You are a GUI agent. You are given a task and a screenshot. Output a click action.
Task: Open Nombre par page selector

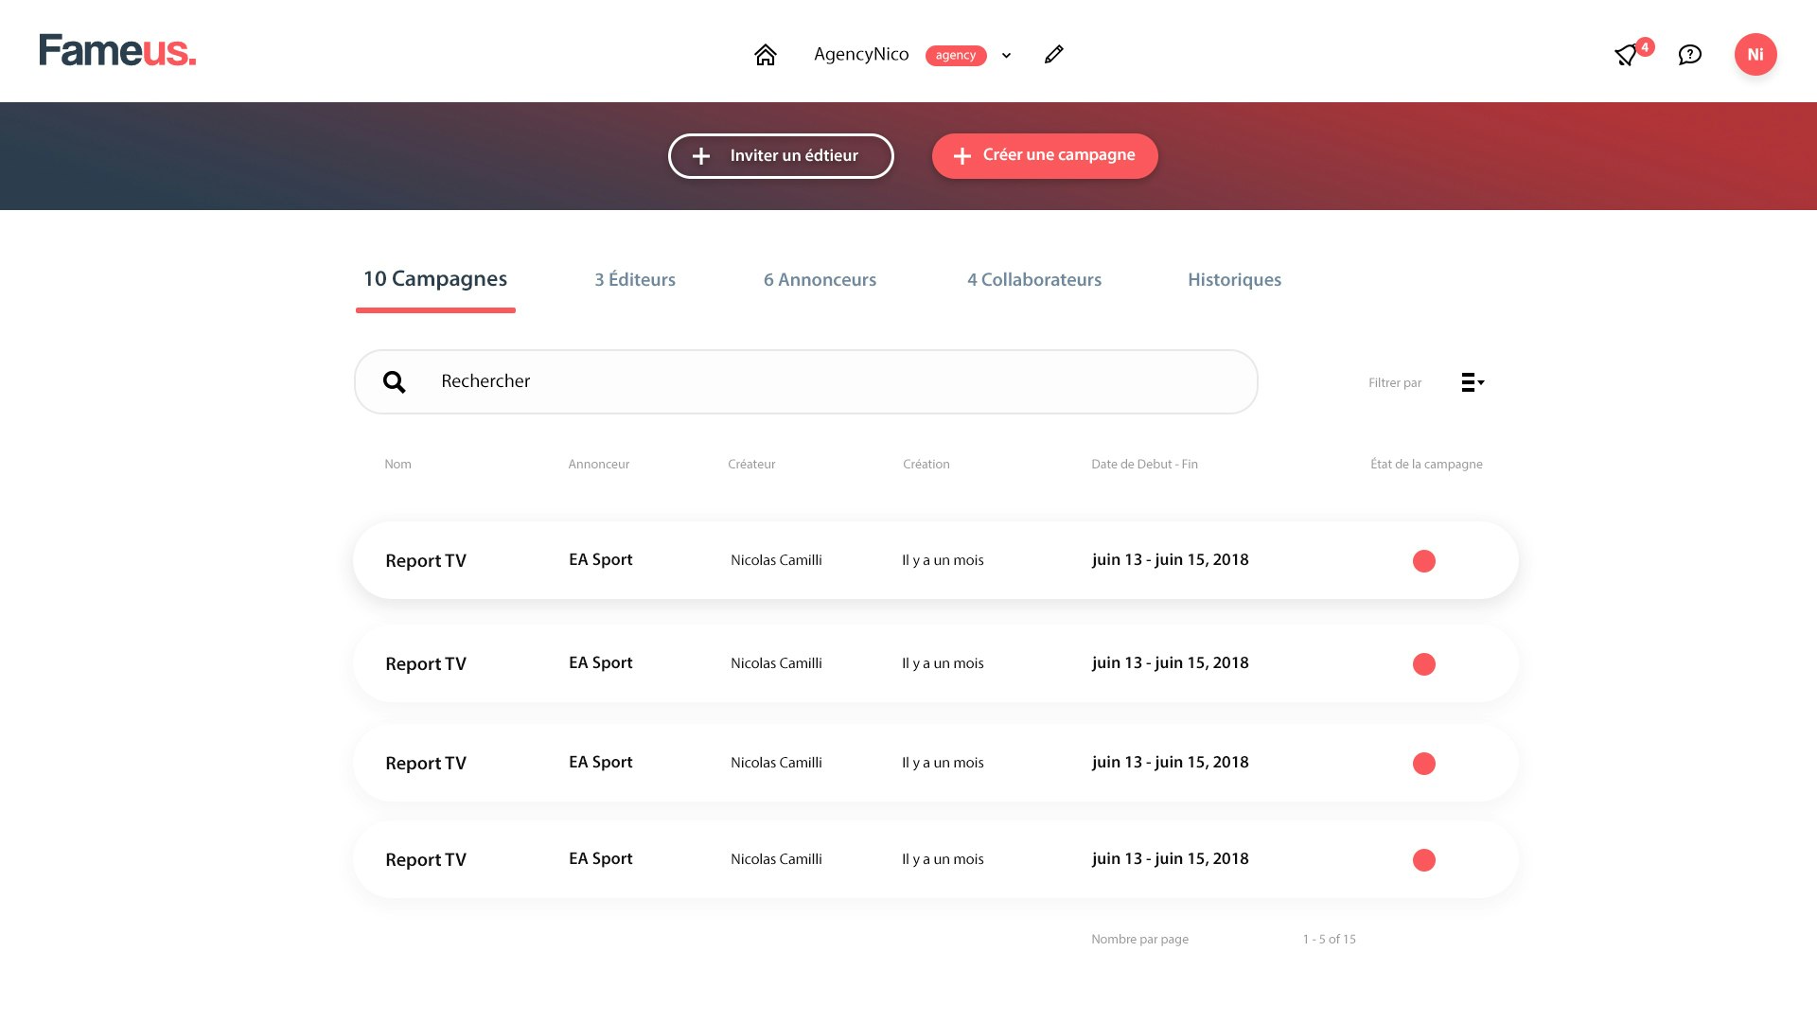click(x=1139, y=940)
